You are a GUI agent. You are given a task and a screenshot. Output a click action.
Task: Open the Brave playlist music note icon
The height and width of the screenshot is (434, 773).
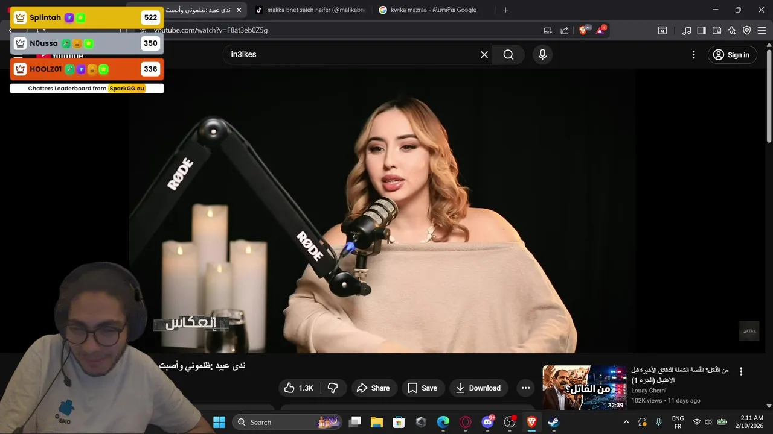click(x=687, y=30)
